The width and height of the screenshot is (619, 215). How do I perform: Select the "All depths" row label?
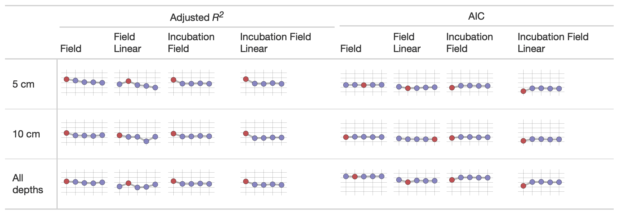pyautogui.click(x=27, y=184)
